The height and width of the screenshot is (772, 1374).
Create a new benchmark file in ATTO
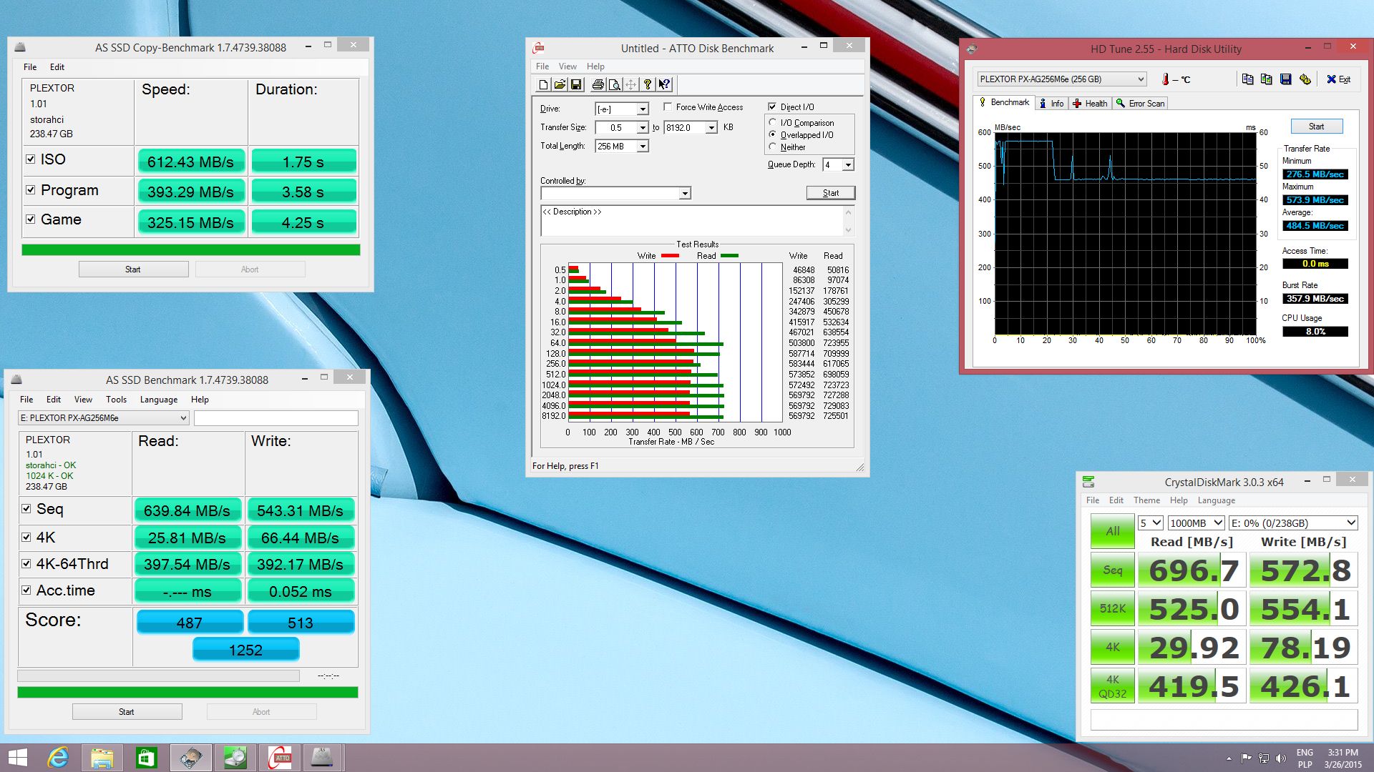[x=542, y=84]
